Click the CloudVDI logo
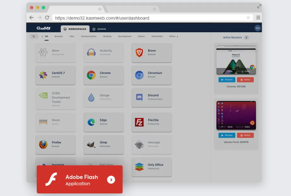This screenshot has height=196, width=291. [44, 28]
